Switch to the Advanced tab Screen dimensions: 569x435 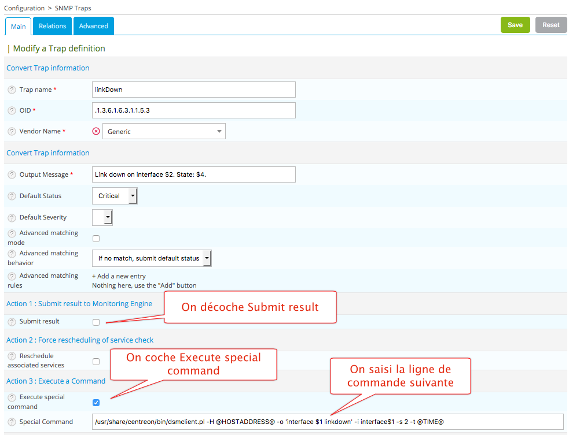(94, 26)
